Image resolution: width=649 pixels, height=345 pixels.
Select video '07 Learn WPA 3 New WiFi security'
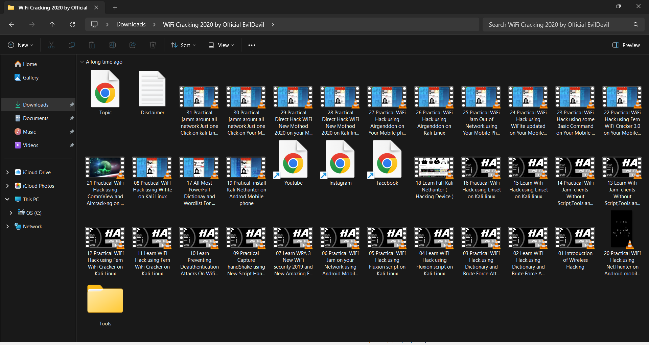tap(293, 251)
